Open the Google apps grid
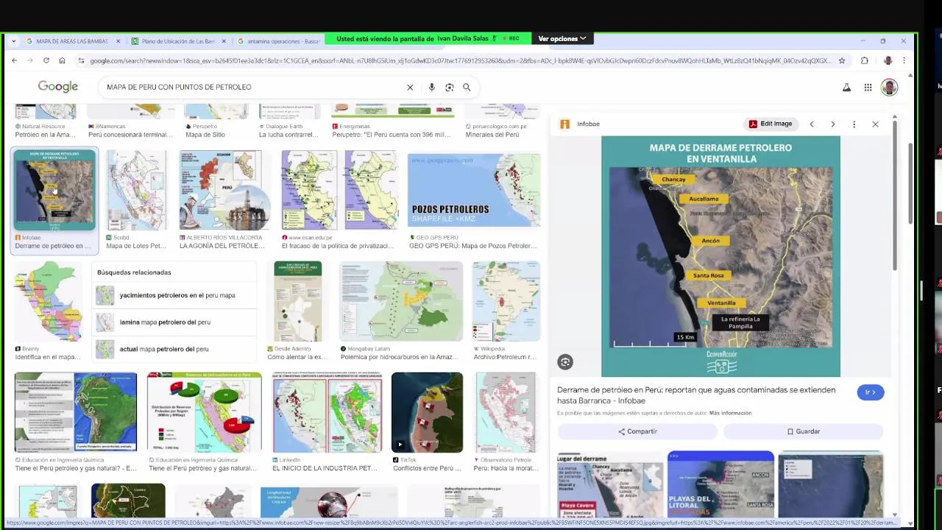The width and height of the screenshot is (942, 530). [x=868, y=88]
